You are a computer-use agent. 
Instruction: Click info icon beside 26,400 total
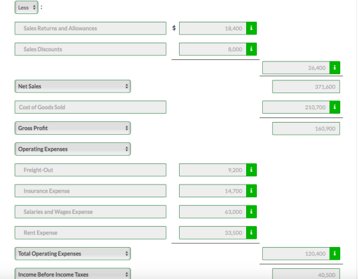tap(335, 68)
